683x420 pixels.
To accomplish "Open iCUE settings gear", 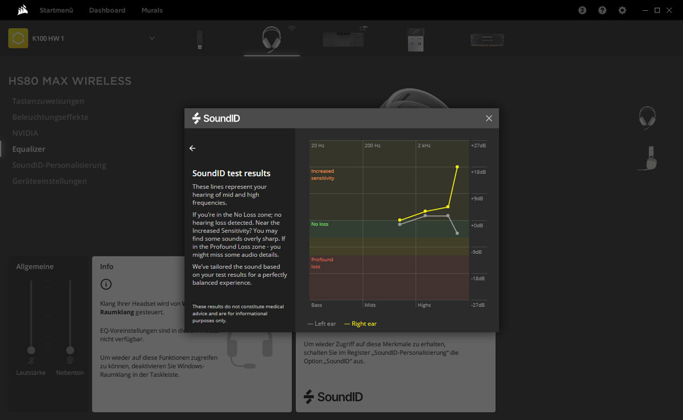I will pyautogui.click(x=622, y=10).
